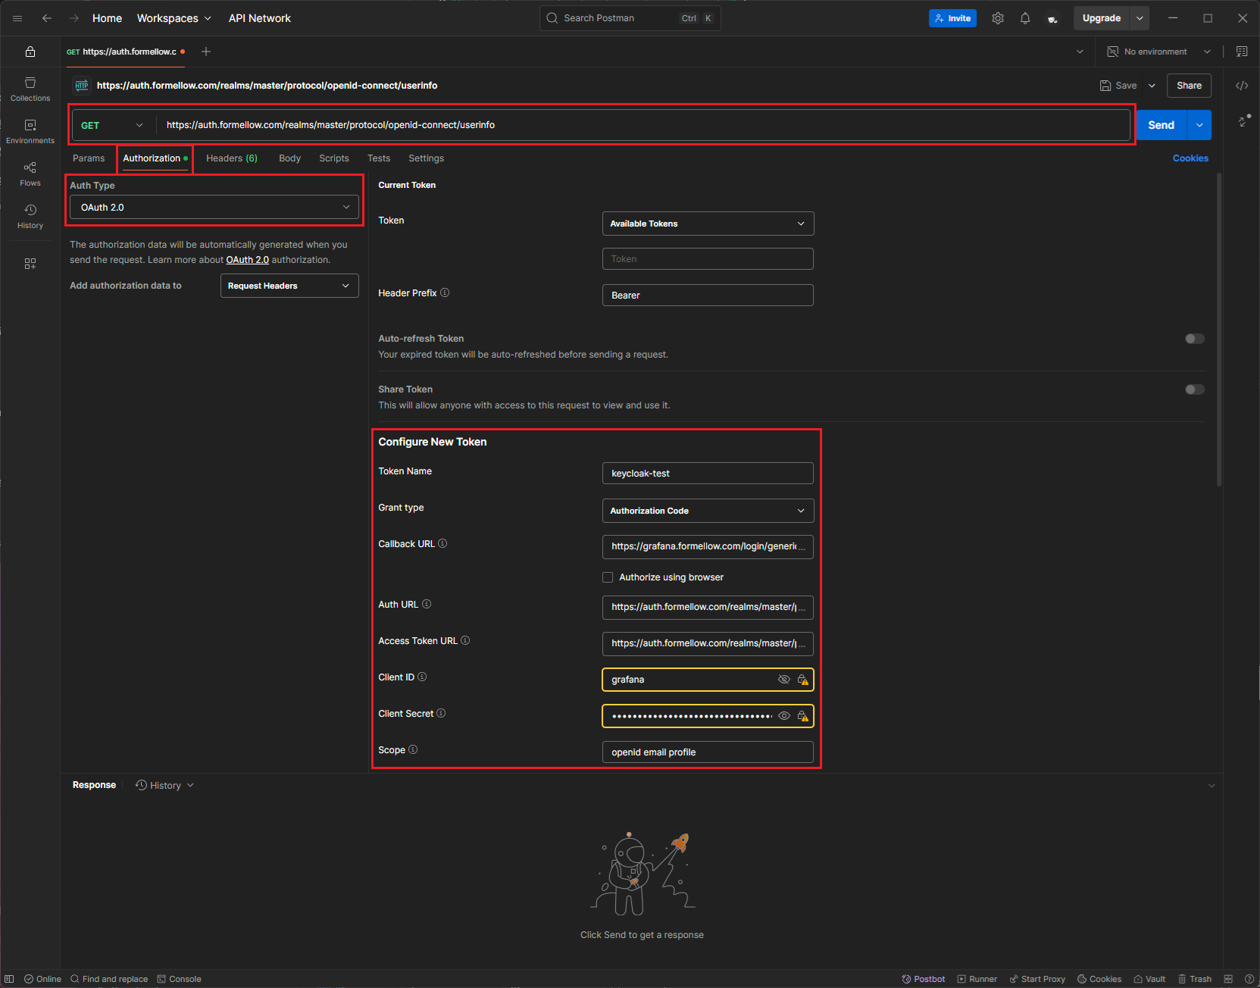Open the environment quick look icon
The width and height of the screenshot is (1260, 988).
[x=1242, y=52]
